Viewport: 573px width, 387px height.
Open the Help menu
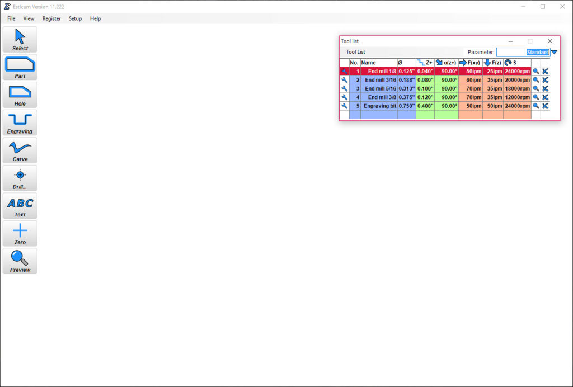[95, 18]
